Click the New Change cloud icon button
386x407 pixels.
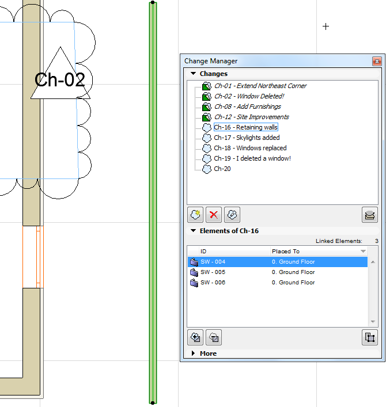pos(195,215)
